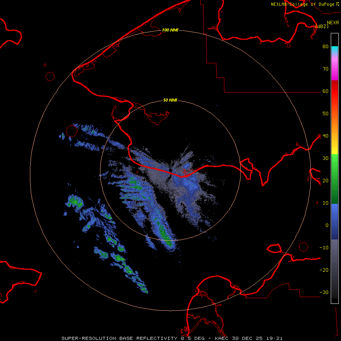Select the 20 value on the dBZ scale
This screenshot has height=341, width=341.
(x=325, y=180)
